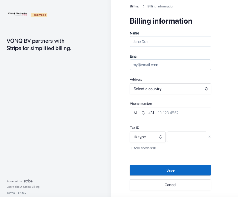
Task: Click the Email field label
Action: click(x=134, y=56)
